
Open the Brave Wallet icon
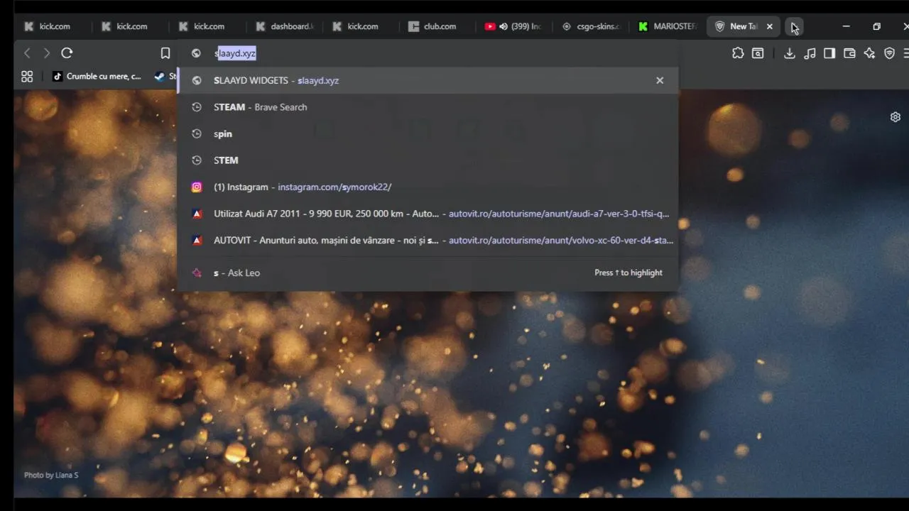(x=849, y=53)
